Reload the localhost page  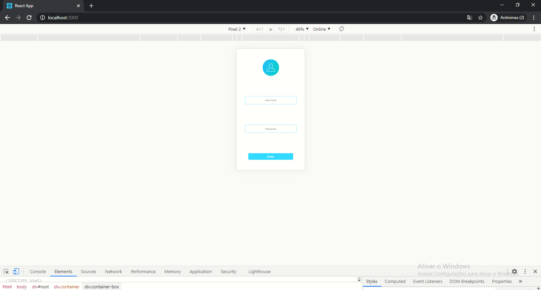click(x=29, y=18)
